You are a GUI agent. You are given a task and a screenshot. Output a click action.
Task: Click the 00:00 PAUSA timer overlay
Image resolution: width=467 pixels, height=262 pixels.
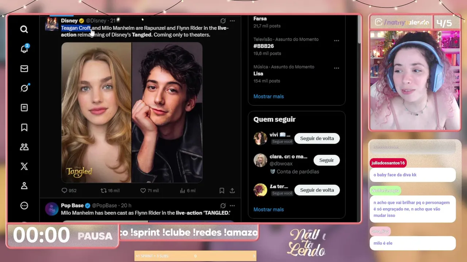pyautogui.click(x=62, y=235)
